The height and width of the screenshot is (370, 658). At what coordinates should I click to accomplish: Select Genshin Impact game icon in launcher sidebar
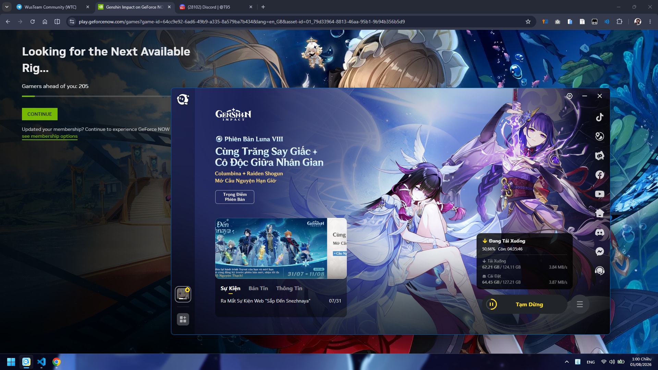click(x=183, y=294)
